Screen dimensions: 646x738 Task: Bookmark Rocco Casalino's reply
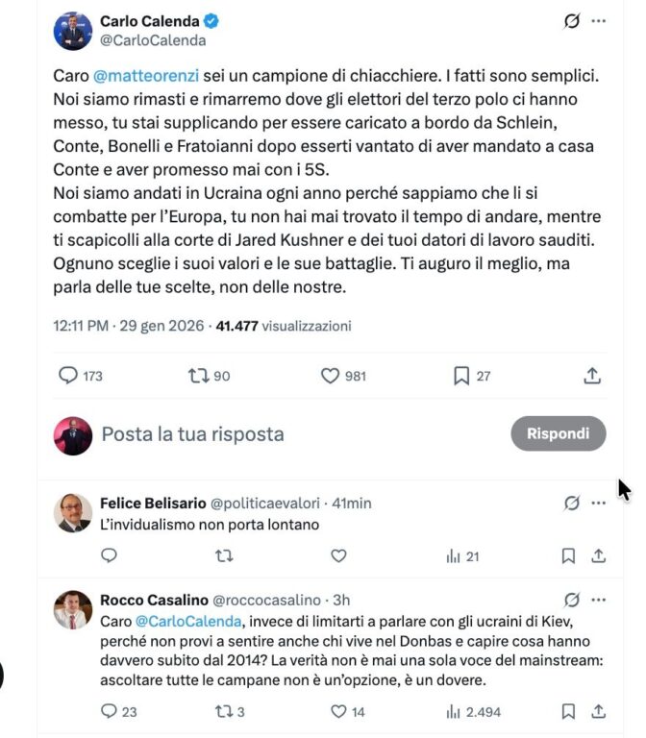[568, 712]
